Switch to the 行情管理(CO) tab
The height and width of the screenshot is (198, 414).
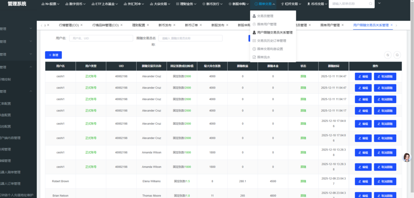69,25
